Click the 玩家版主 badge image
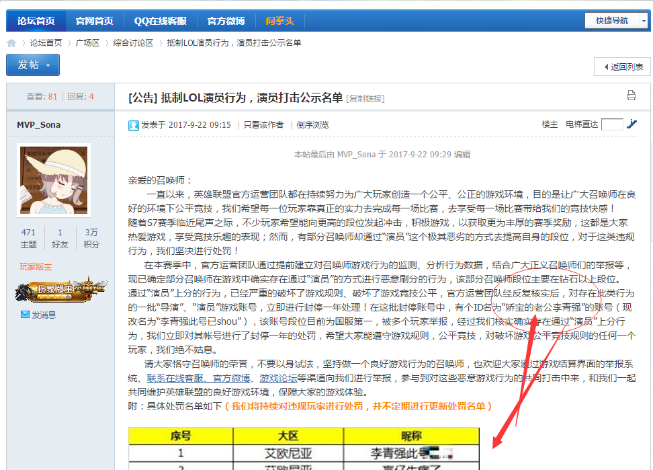 tap(61, 289)
